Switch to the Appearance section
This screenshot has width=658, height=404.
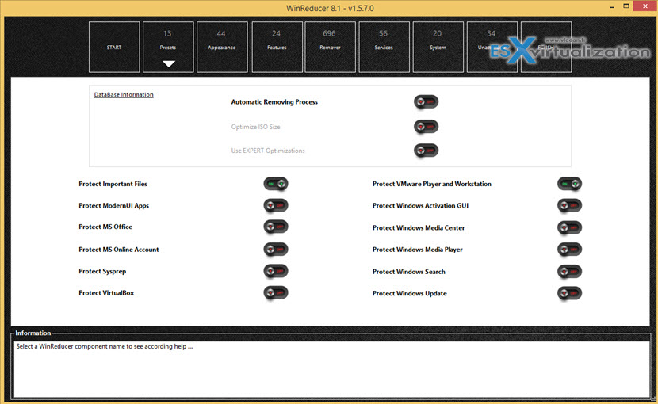tap(221, 47)
